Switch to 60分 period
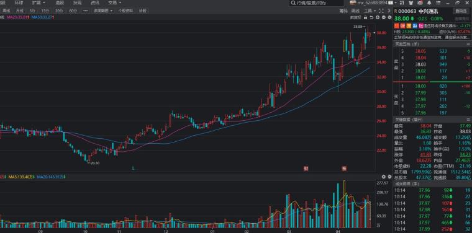472x233 pixels. coord(73,11)
